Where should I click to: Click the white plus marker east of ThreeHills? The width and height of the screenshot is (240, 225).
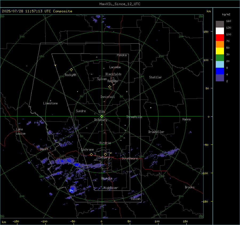point(151,108)
